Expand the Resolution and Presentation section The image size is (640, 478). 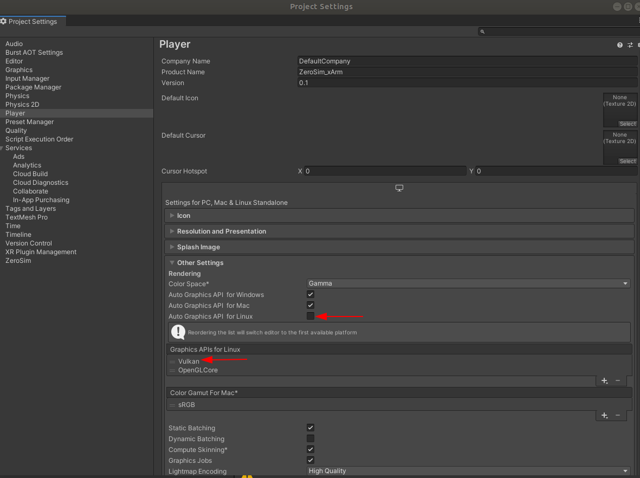[x=221, y=231]
